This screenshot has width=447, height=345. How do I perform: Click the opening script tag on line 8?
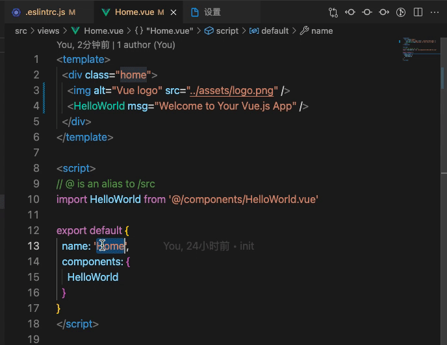[x=76, y=169]
